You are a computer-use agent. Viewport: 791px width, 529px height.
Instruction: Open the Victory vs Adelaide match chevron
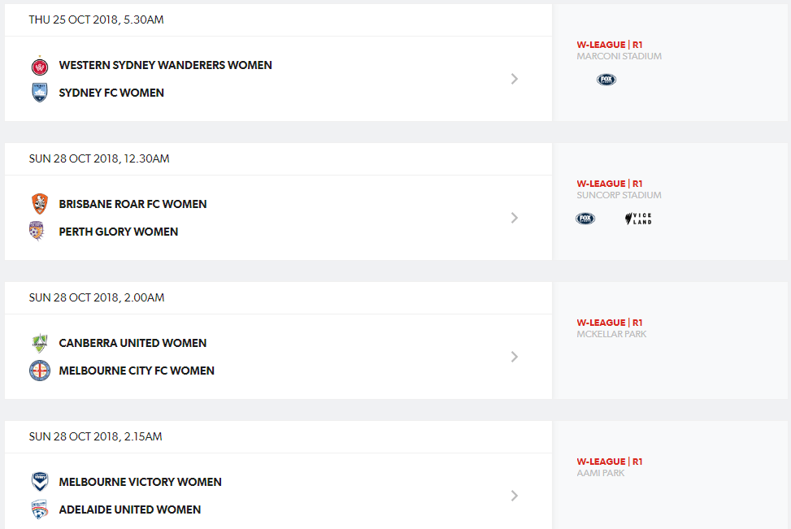click(x=514, y=496)
